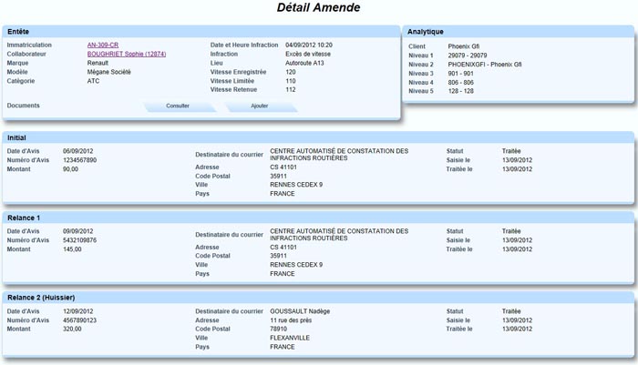Viewport: 638px width, 365px height.
Task: Click the Autoroute A13 location value
Action: pyautogui.click(x=304, y=63)
